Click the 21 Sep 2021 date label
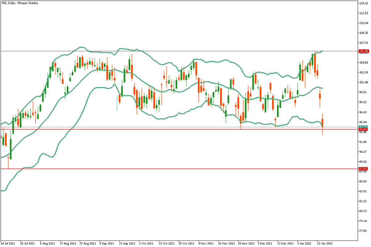Image resolution: width=371 pixels, height=247 pixels. [x=127, y=243]
